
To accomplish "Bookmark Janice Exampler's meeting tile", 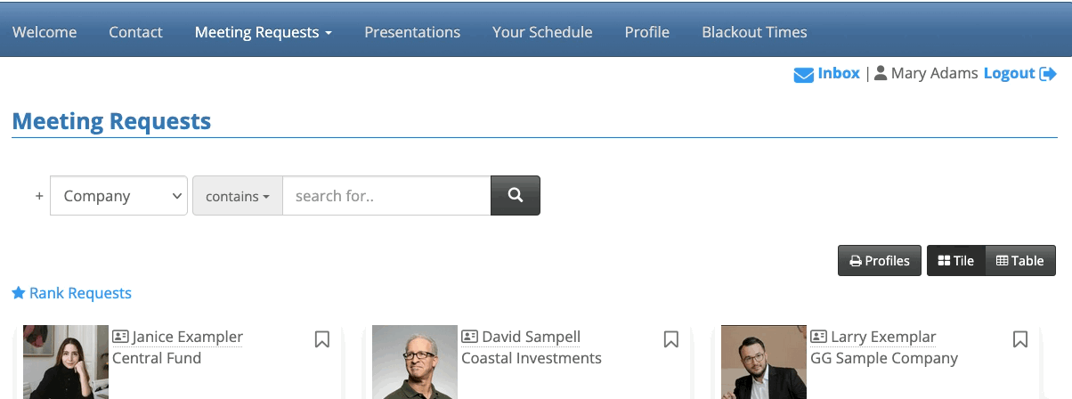I will (x=322, y=339).
